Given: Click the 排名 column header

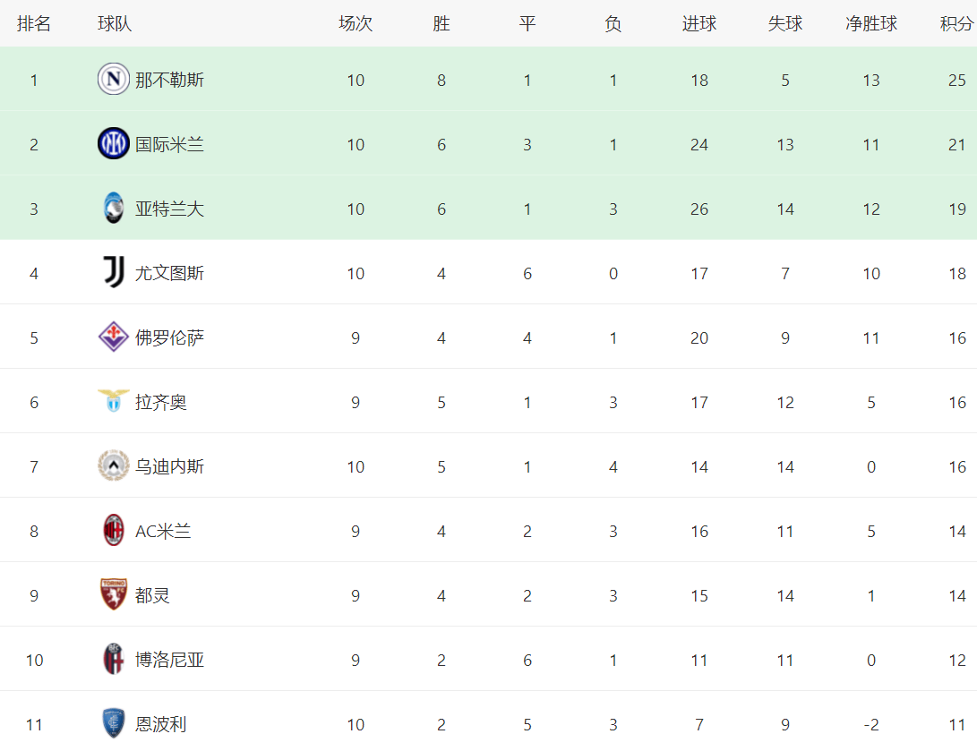Looking at the screenshot, I should click(34, 23).
